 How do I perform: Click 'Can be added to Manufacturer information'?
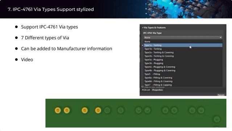(x=67, y=49)
